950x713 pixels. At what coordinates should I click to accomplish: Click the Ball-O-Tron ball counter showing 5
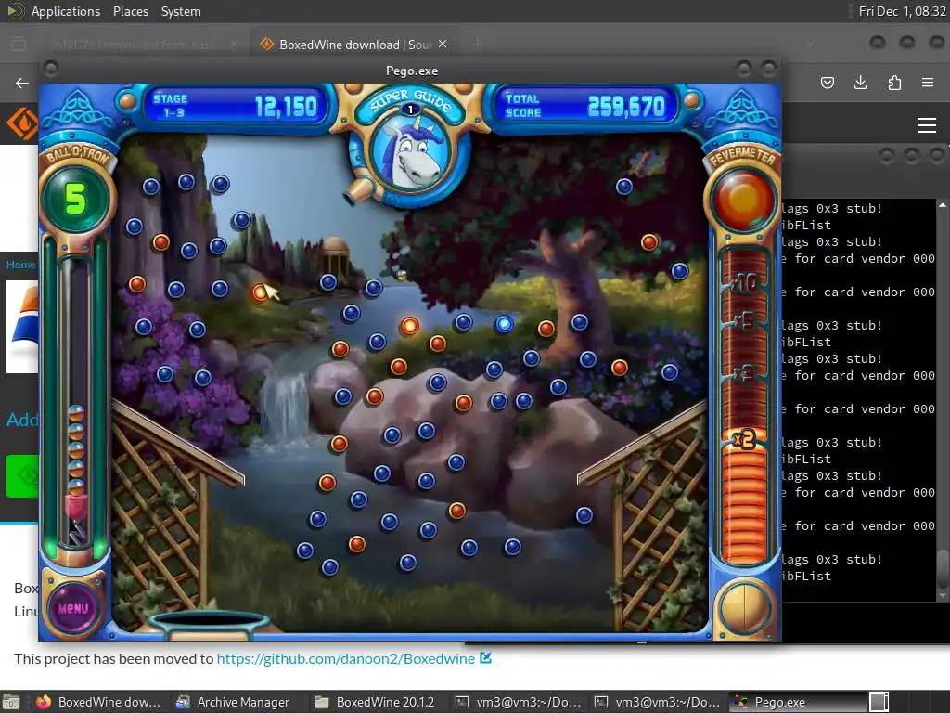pyautogui.click(x=76, y=199)
